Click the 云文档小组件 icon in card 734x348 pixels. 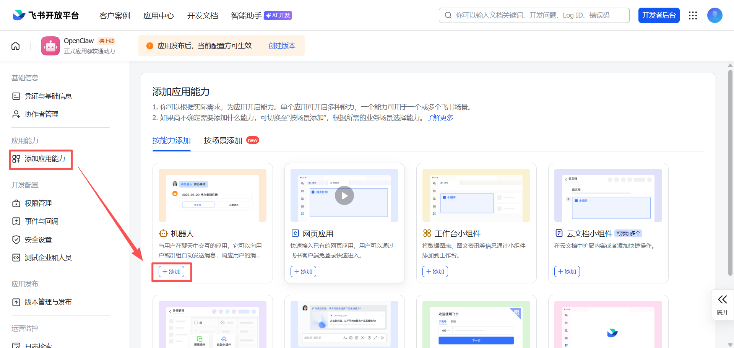[559, 233]
